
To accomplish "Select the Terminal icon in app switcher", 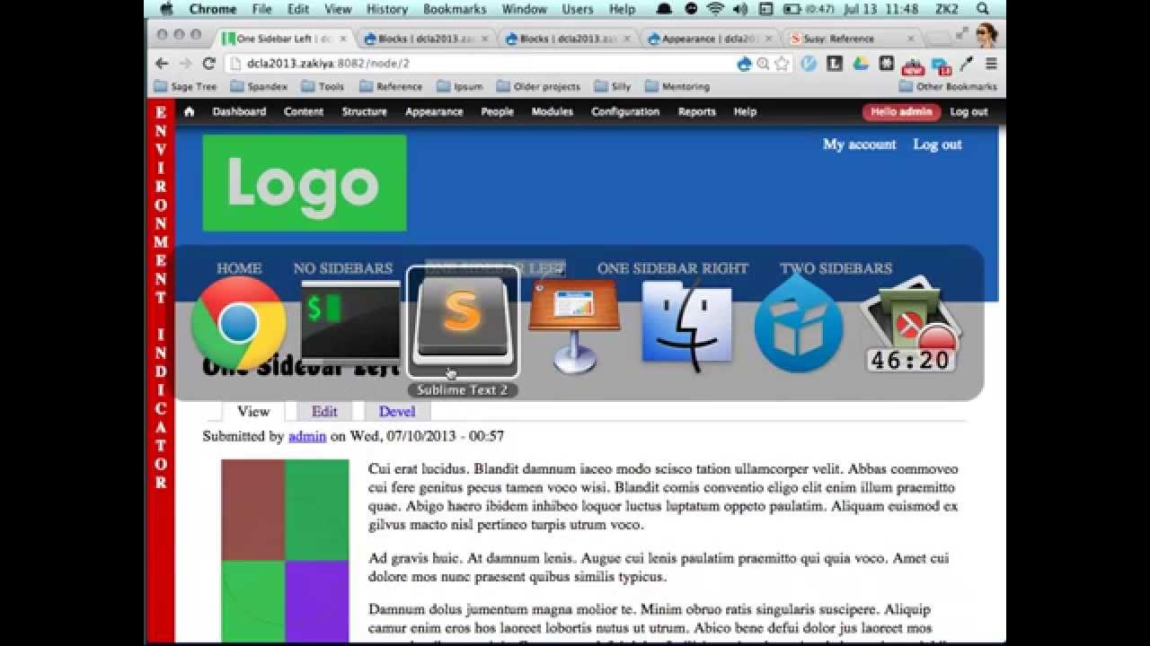I will coord(350,321).
